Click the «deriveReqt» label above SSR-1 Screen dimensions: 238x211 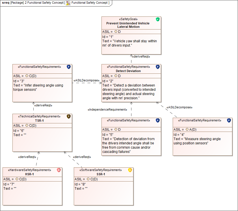[82, 157]
